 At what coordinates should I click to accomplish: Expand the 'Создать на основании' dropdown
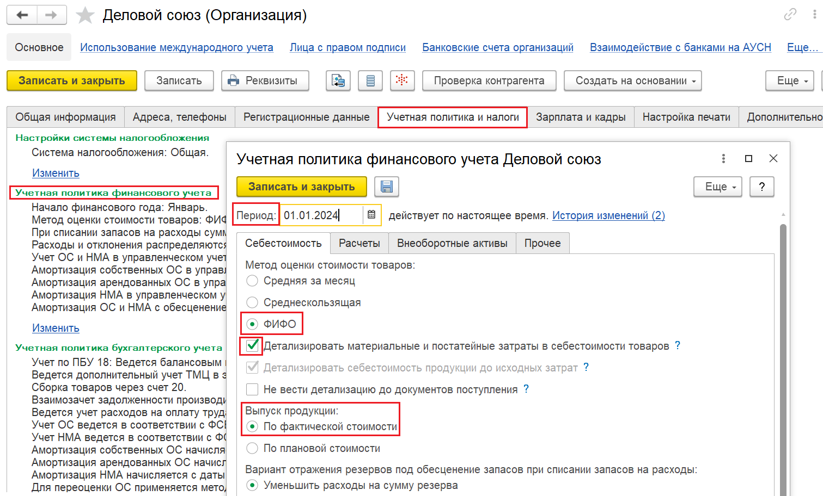[632, 80]
